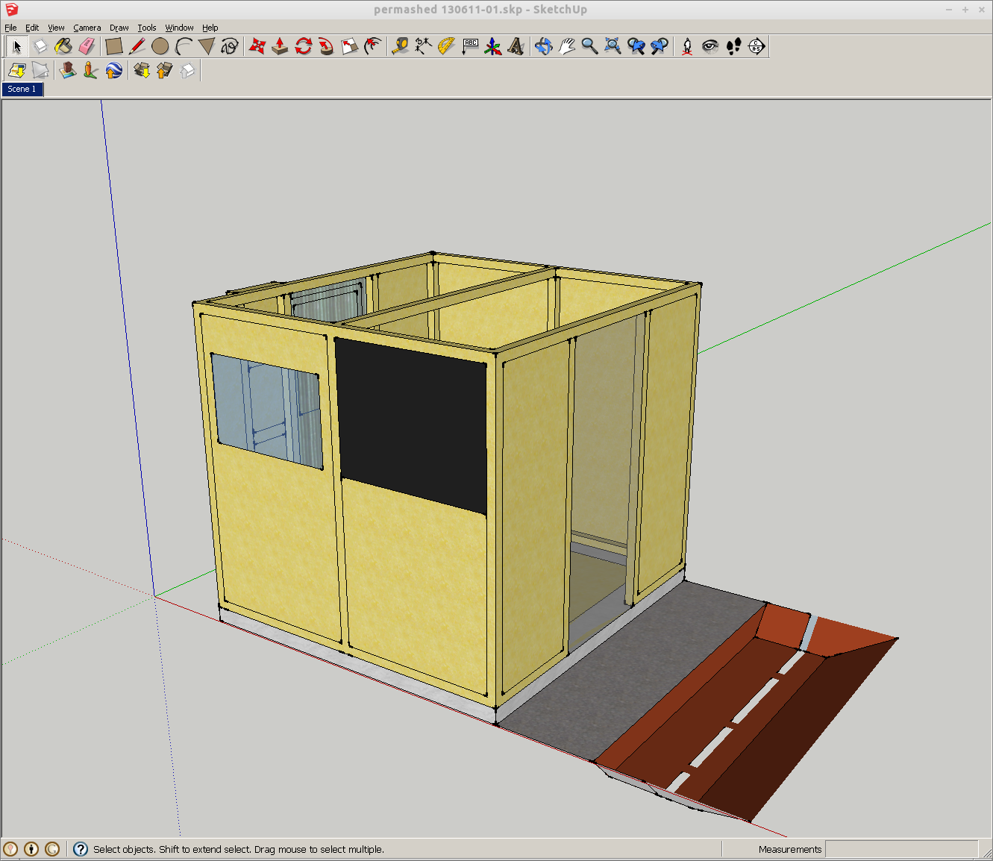Select the Orbit camera tool
The image size is (993, 861).
pyautogui.click(x=543, y=46)
